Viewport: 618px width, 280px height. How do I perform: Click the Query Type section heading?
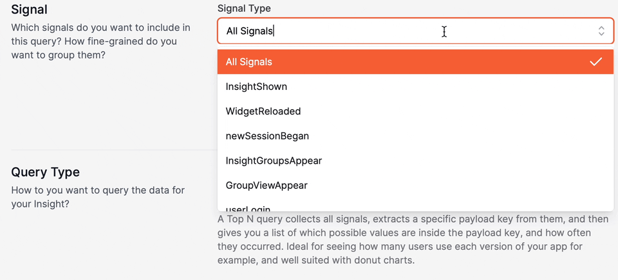pyautogui.click(x=46, y=172)
